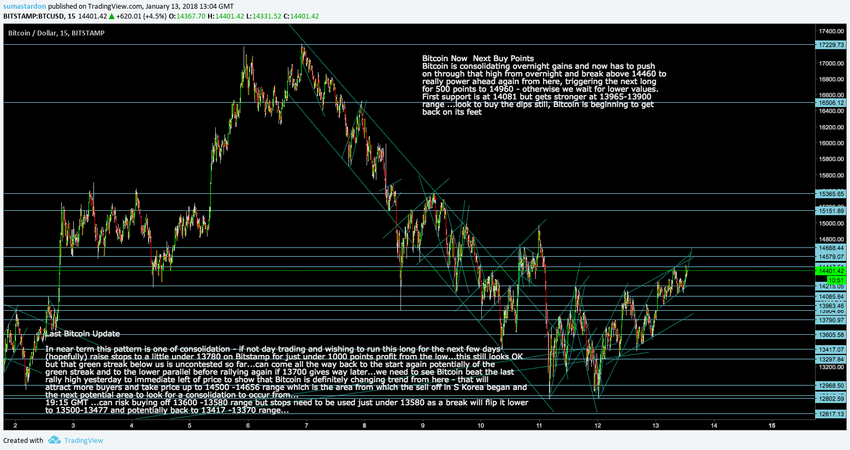
Task: Select the 14579.07 price line label
Action: [x=831, y=257]
